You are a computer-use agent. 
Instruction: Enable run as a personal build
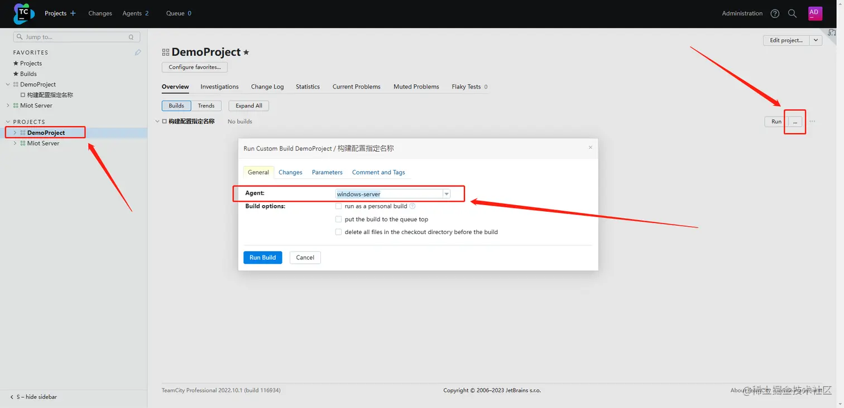(338, 206)
